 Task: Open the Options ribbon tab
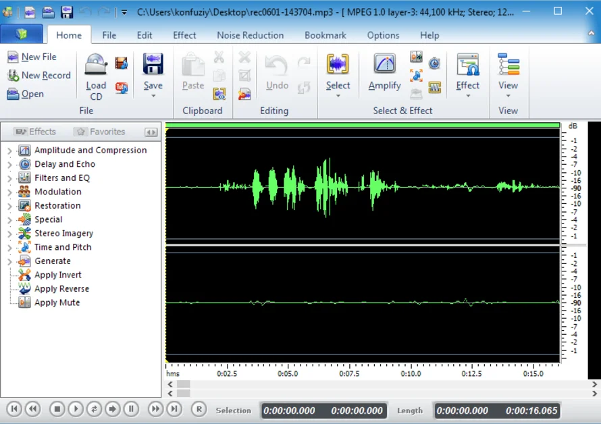(x=383, y=35)
